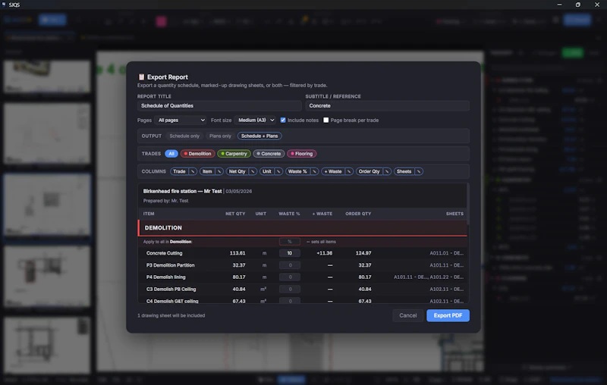Screen dimensions: 607x385
Task: Toggle the Trade column chip
Action: click(x=179, y=171)
